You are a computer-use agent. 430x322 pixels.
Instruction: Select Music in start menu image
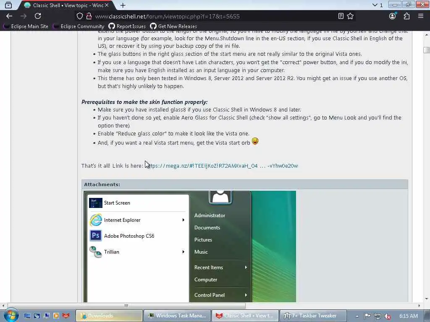pyautogui.click(x=201, y=252)
